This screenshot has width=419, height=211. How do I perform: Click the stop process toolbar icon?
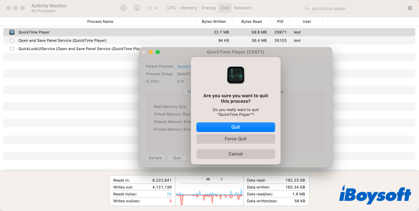[123, 8]
